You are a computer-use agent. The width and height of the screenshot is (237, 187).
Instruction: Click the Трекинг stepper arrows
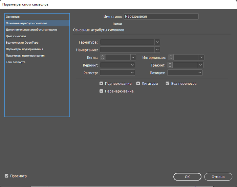(170, 65)
